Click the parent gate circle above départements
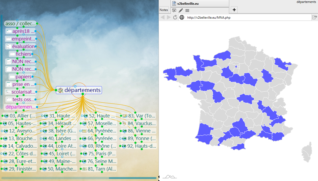The height and width of the screenshot is (181, 318). [x=75, y=86]
